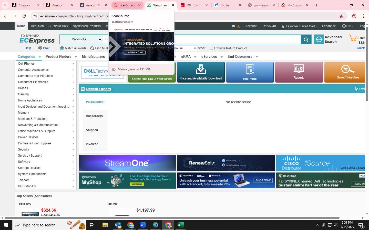369x230 pixels.
Task: Click the search magnifier button
Action: (306, 39)
